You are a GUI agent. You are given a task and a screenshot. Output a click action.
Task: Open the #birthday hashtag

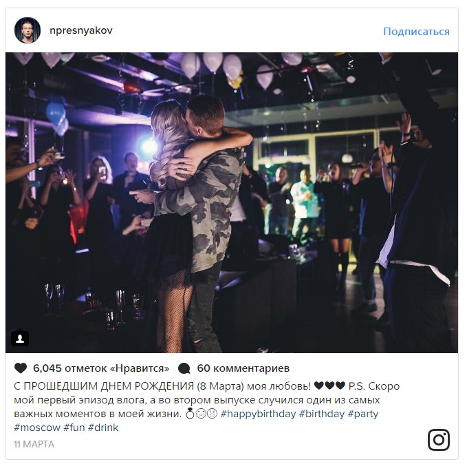pyautogui.click(x=322, y=414)
